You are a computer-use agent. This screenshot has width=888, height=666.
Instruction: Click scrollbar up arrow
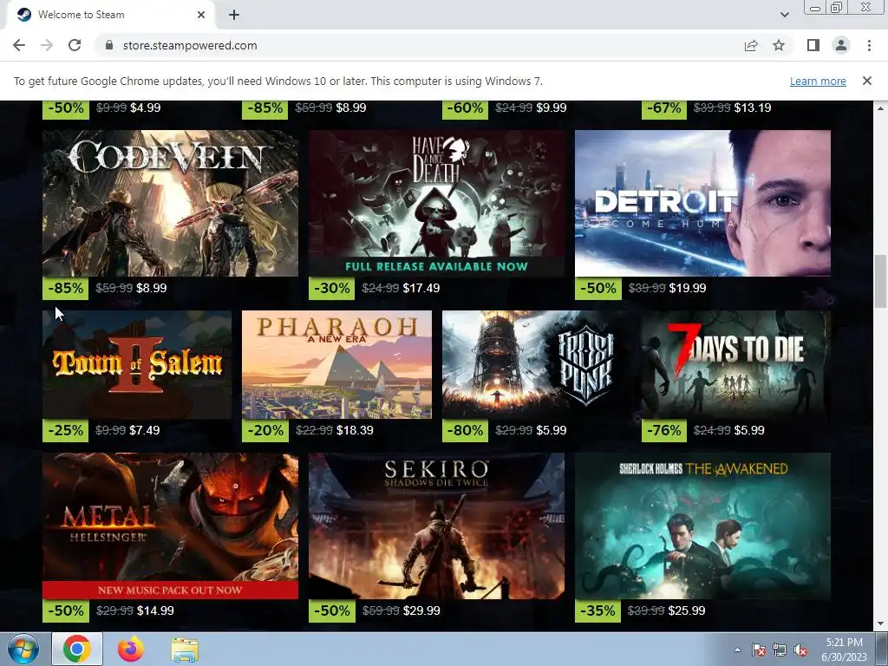[x=881, y=108]
